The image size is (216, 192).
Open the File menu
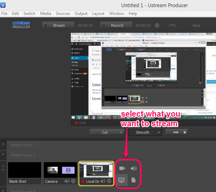(x=4, y=14)
